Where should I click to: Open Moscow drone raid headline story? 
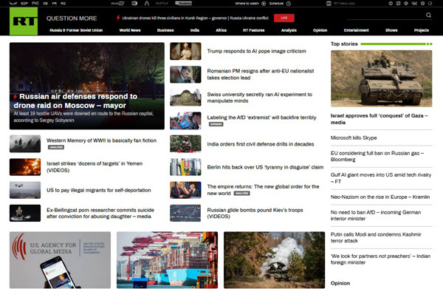(x=75, y=101)
